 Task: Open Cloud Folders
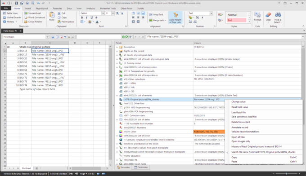[33, 22]
